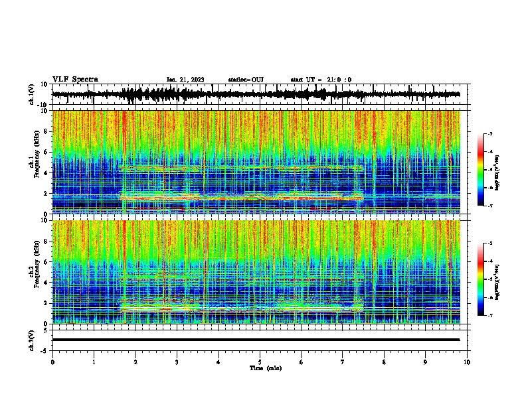526x406 pixels.
Task: Click the "-7" label on ch.2 colorbar
Action: (x=489, y=315)
